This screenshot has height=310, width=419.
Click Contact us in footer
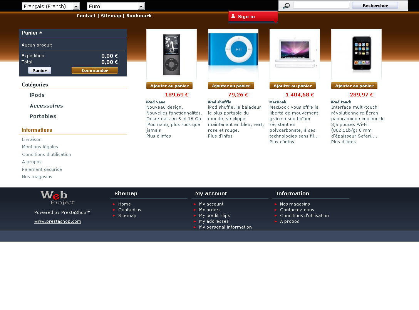130,210
